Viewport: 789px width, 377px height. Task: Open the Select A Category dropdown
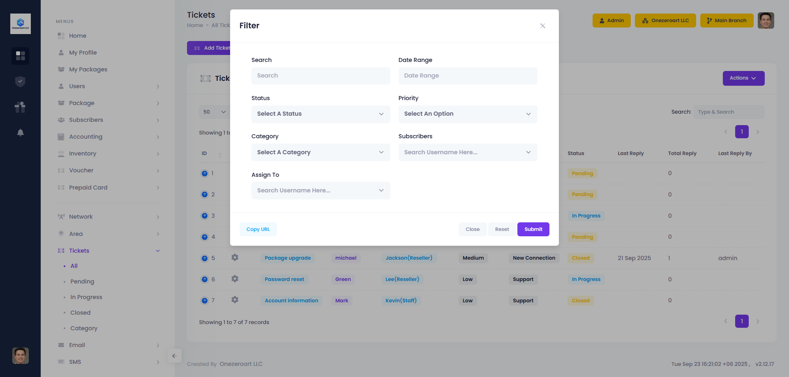[321, 152]
